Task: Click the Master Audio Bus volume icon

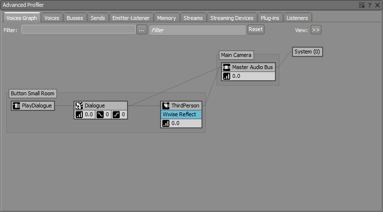Action: tap(226, 76)
